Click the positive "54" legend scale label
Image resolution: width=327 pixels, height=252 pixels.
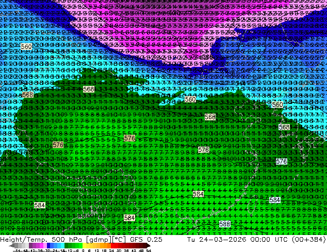tap(149, 250)
